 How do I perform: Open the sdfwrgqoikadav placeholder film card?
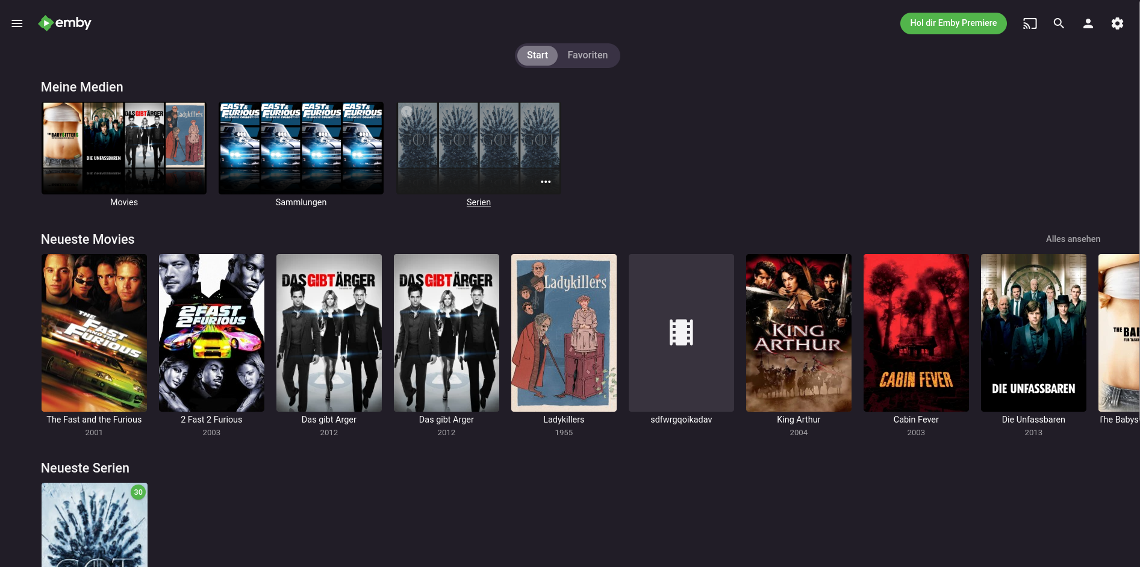point(681,333)
